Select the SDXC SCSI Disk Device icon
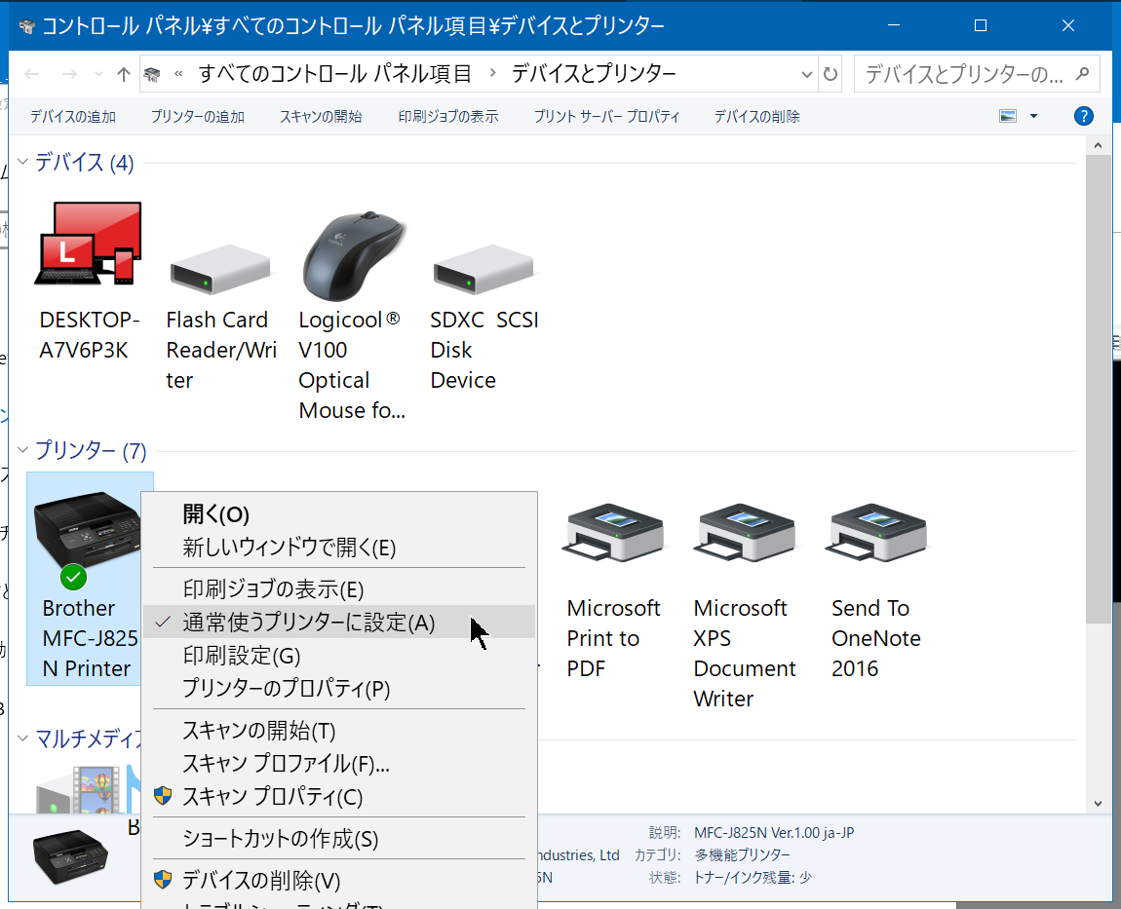Screen dimensions: 1121x909 click(x=483, y=269)
